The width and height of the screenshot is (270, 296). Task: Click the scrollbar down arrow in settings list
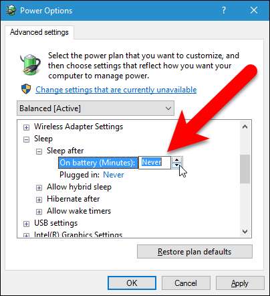[245, 231]
